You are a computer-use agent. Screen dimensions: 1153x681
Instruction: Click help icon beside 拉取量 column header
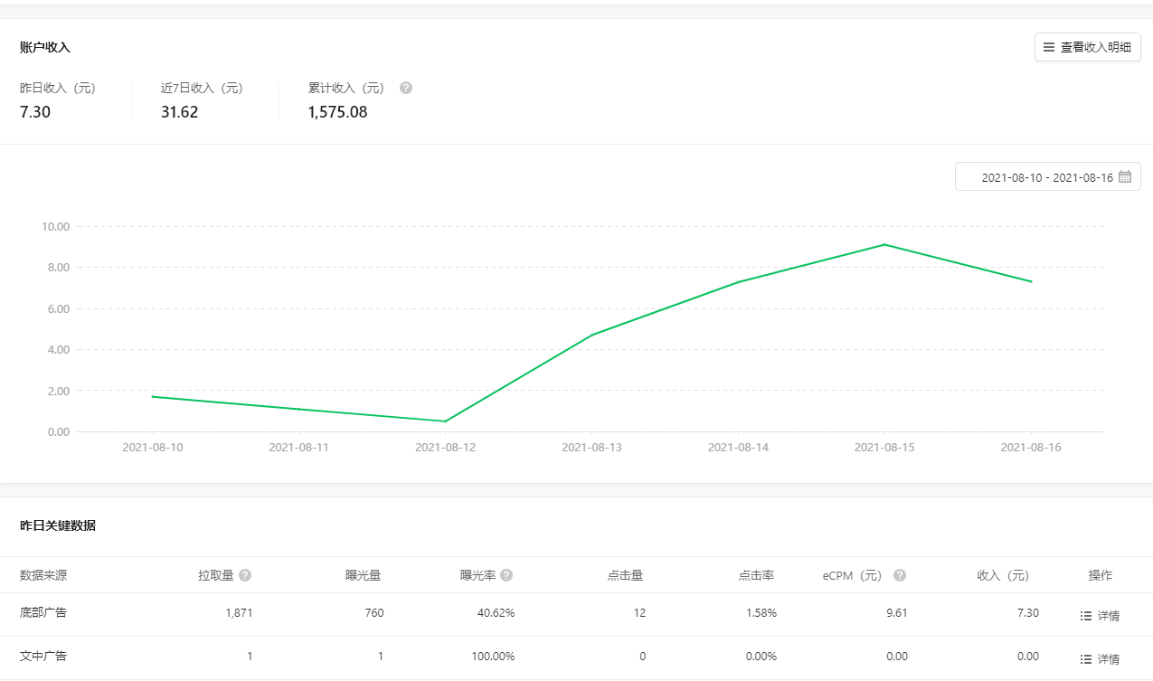245,575
